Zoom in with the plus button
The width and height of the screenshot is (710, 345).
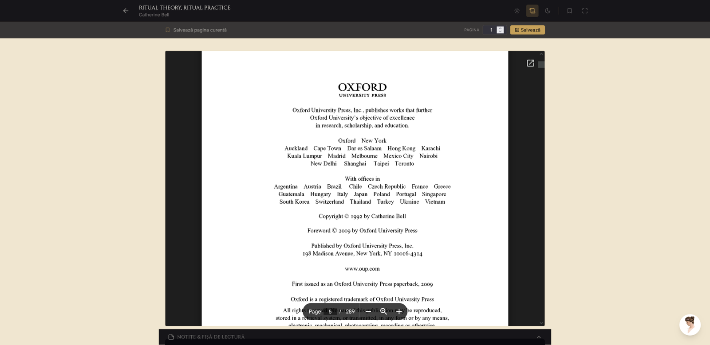(x=399, y=311)
